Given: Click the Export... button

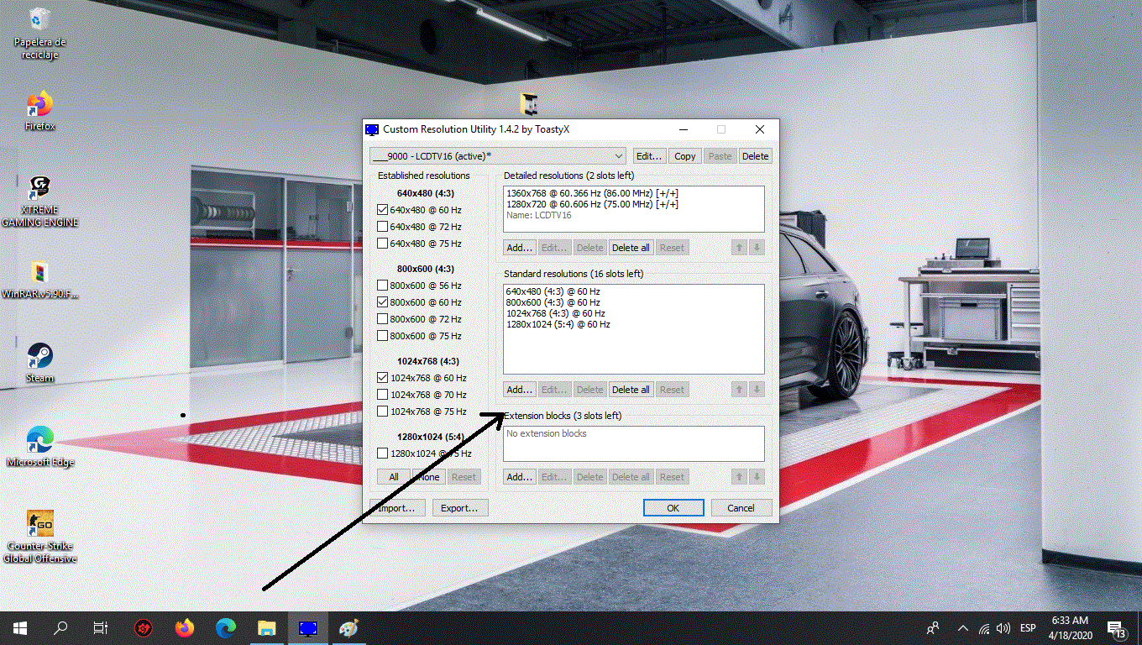Looking at the screenshot, I should 459,508.
